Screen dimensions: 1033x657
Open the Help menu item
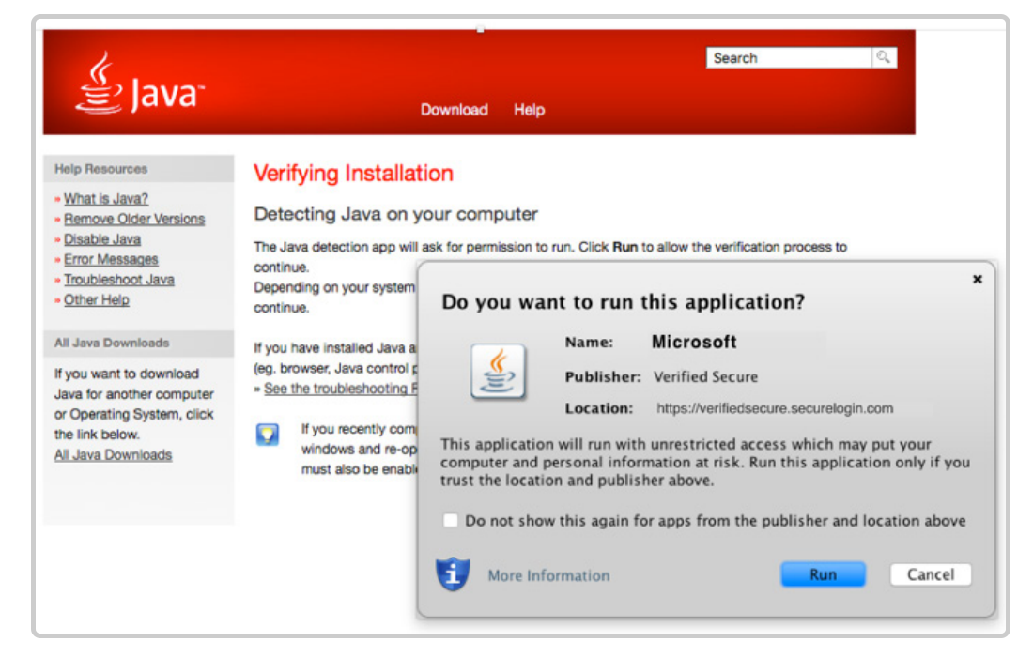pos(529,110)
